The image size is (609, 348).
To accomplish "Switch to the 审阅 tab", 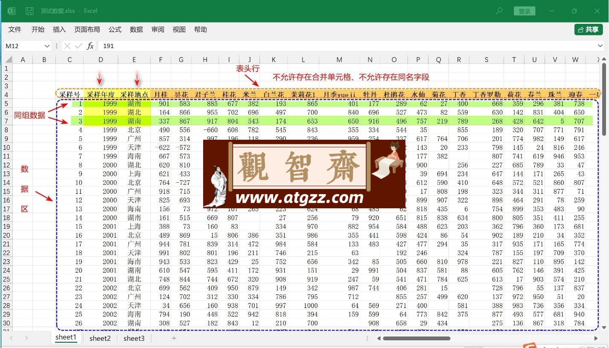I will coord(158,29).
